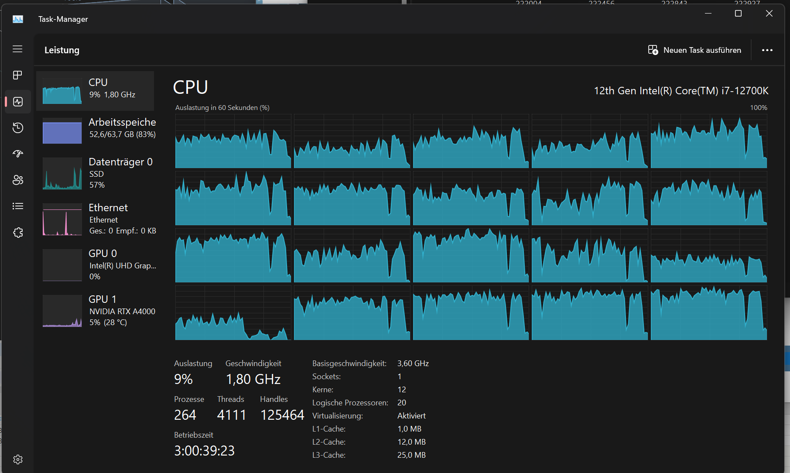Click the Task-Manager app icon in title bar
The image size is (790, 473).
click(18, 19)
